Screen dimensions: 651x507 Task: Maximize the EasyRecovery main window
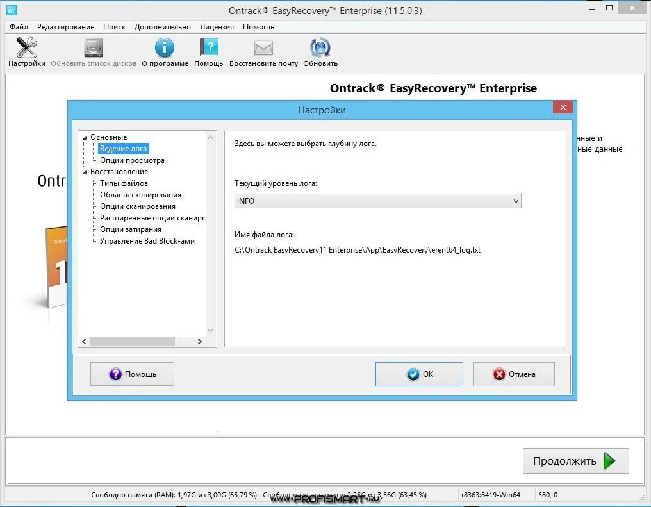point(609,8)
